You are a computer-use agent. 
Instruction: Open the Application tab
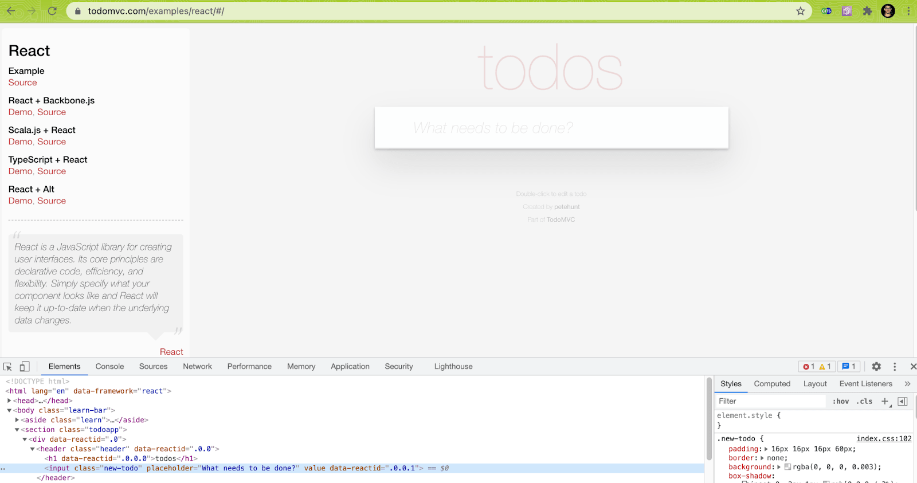click(x=350, y=367)
